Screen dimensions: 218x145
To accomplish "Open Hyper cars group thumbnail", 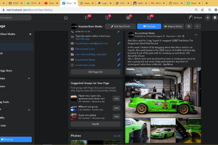I will (x=74, y=99).
